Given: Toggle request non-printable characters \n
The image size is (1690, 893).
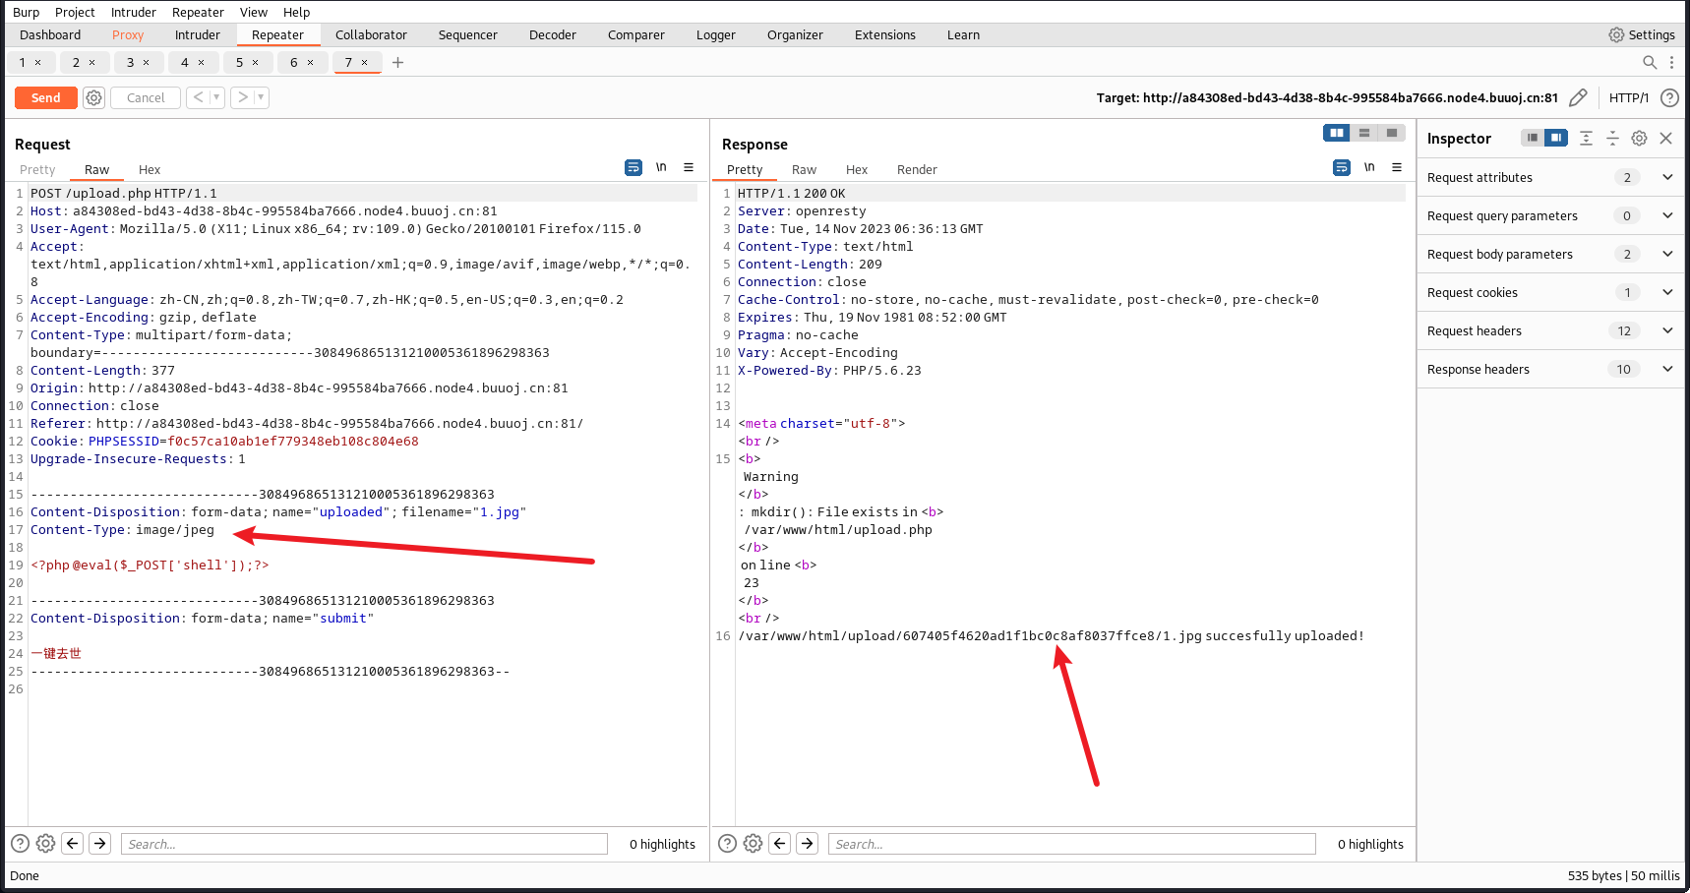Looking at the screenshot, I should click(x=661, y=167).
